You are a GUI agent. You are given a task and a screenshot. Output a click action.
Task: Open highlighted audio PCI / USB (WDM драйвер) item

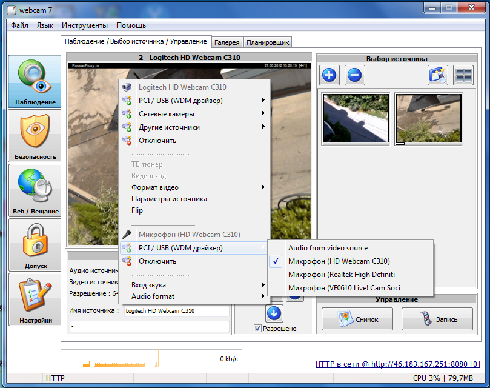click(x=194, y=248)
